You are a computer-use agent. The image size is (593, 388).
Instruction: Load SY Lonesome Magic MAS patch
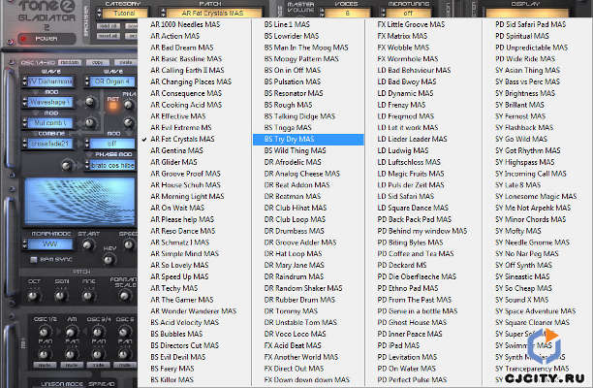(538, 197)
